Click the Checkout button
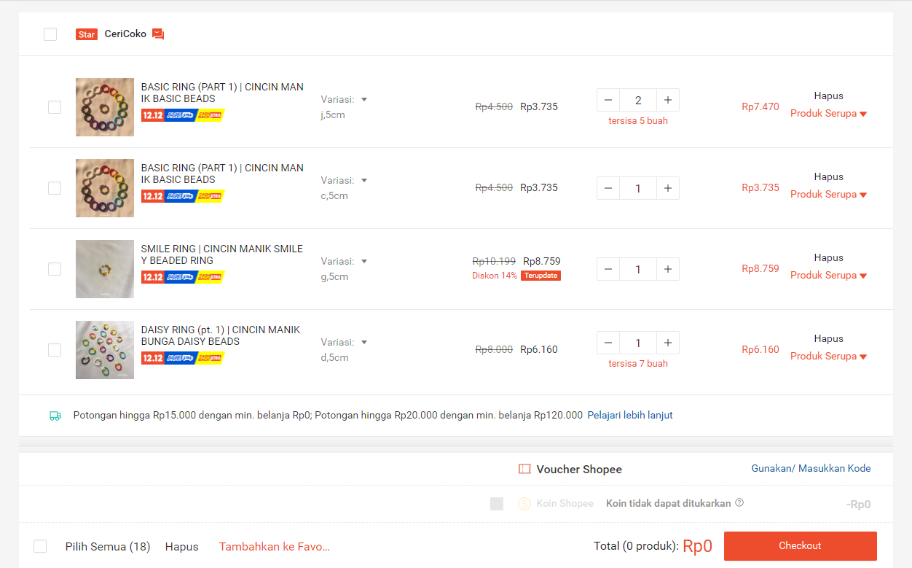This screenshot has height=568, width=912. click(x=800, y=546)
